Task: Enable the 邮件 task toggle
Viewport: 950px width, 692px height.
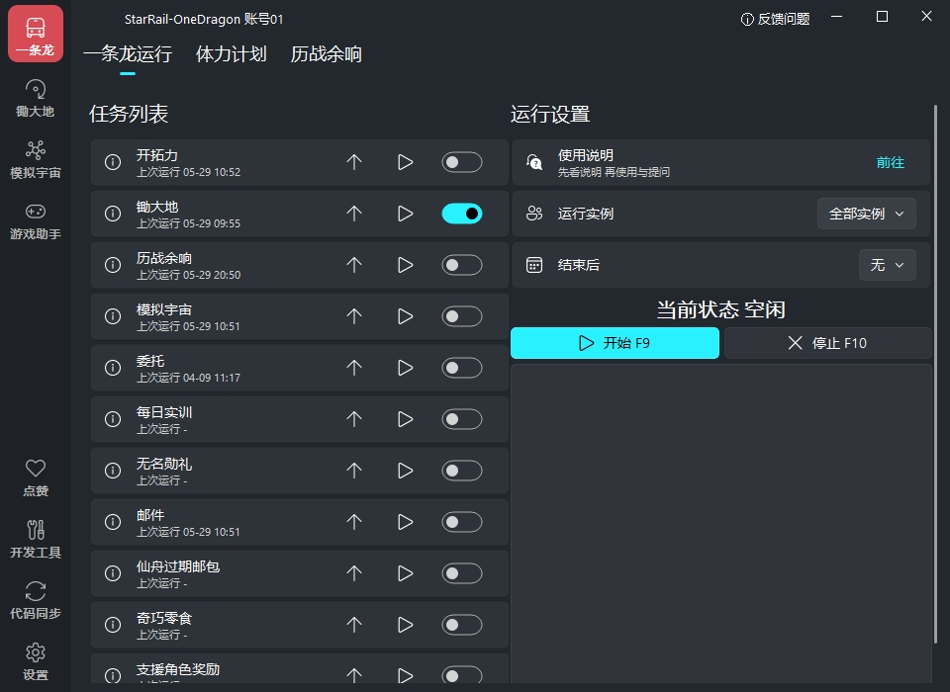Action: (461, 521)
